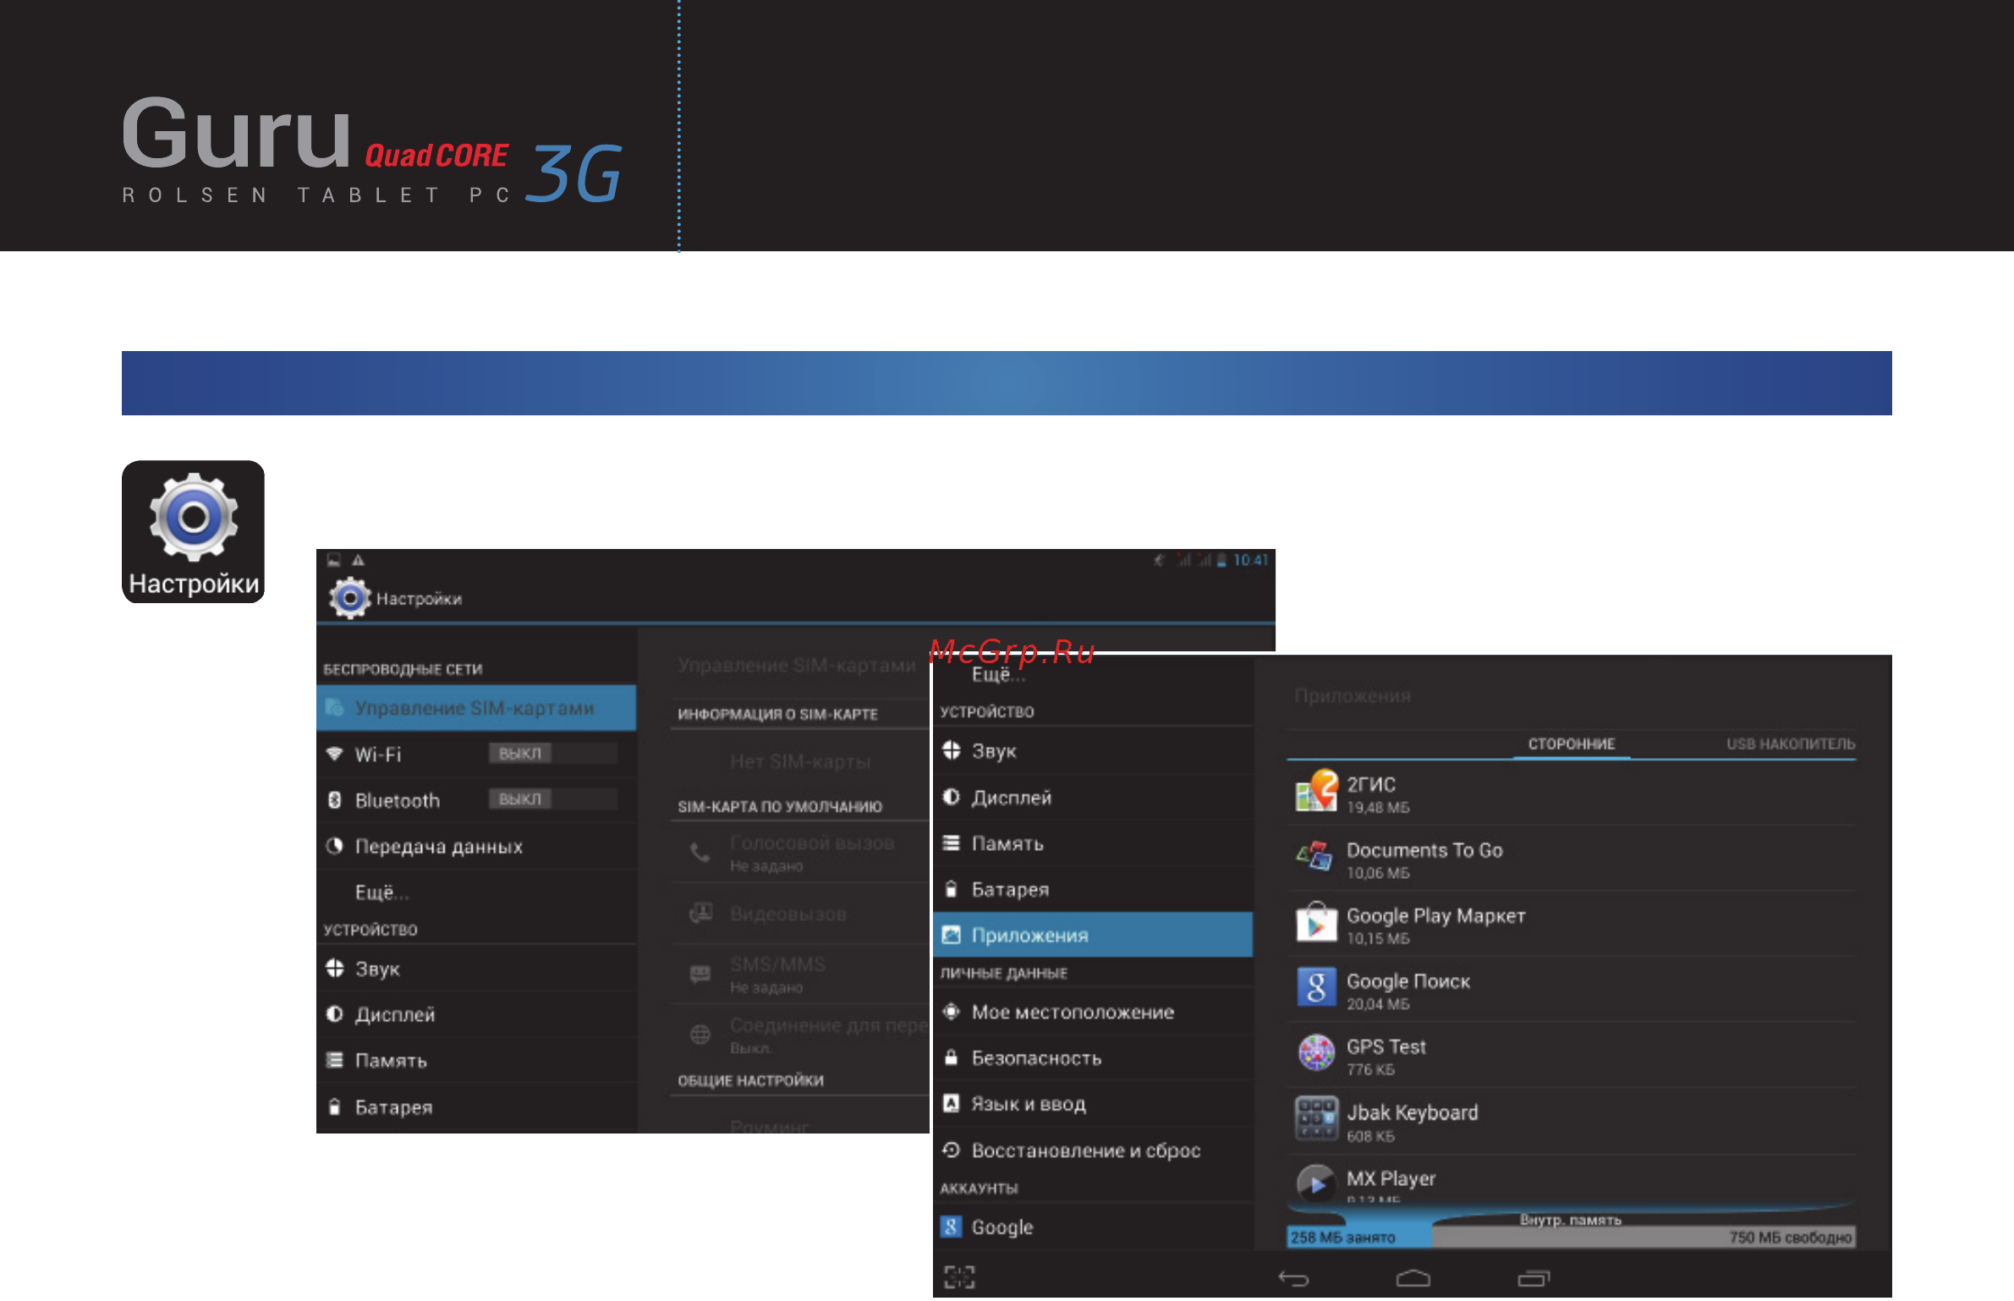Open Память in the left screenshot

click(476, 1060)
